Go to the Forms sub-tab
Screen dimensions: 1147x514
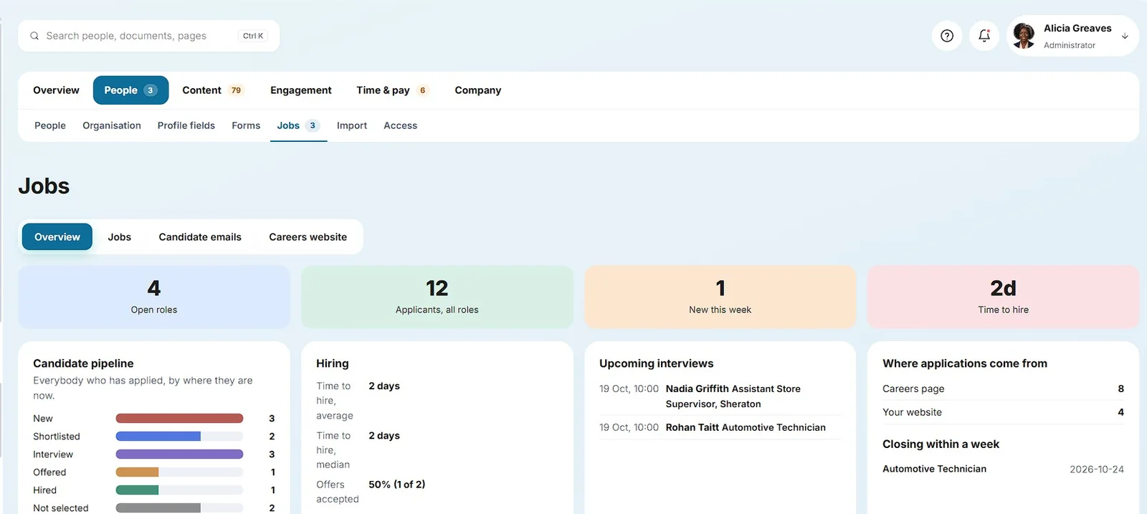(x=246, y=125)
